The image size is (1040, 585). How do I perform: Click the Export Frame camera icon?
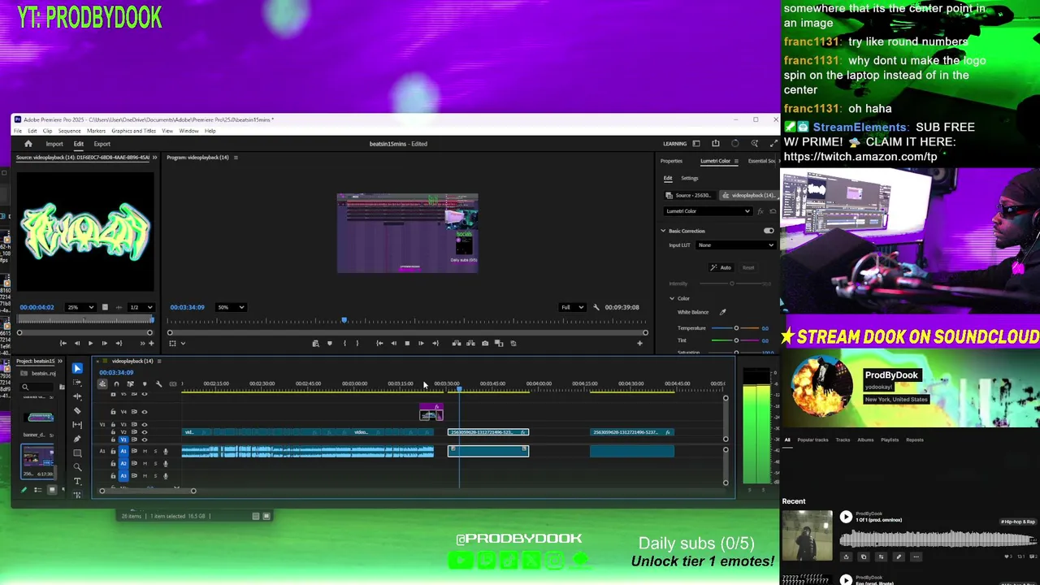click(485, 343)
